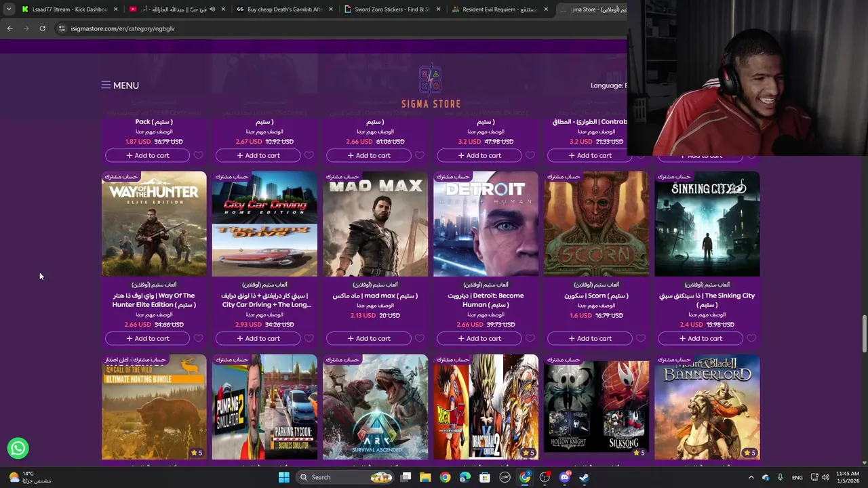Open volume control in system tray

click(x=827, y=477)
